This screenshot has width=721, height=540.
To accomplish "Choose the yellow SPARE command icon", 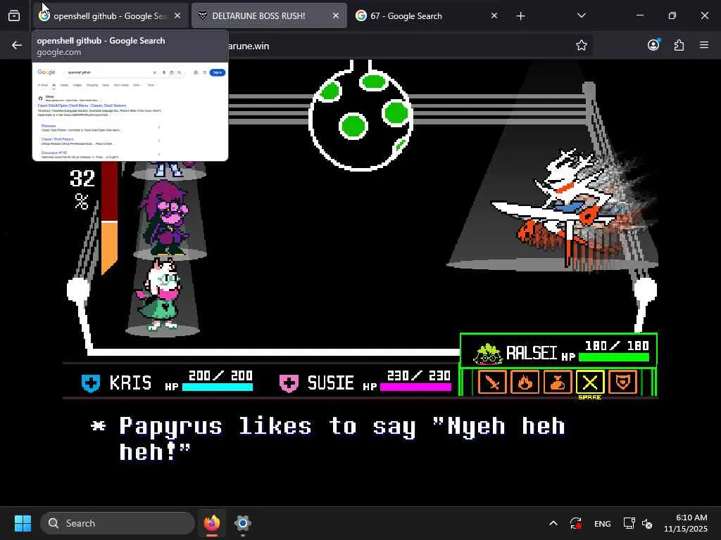I will 590,382.
